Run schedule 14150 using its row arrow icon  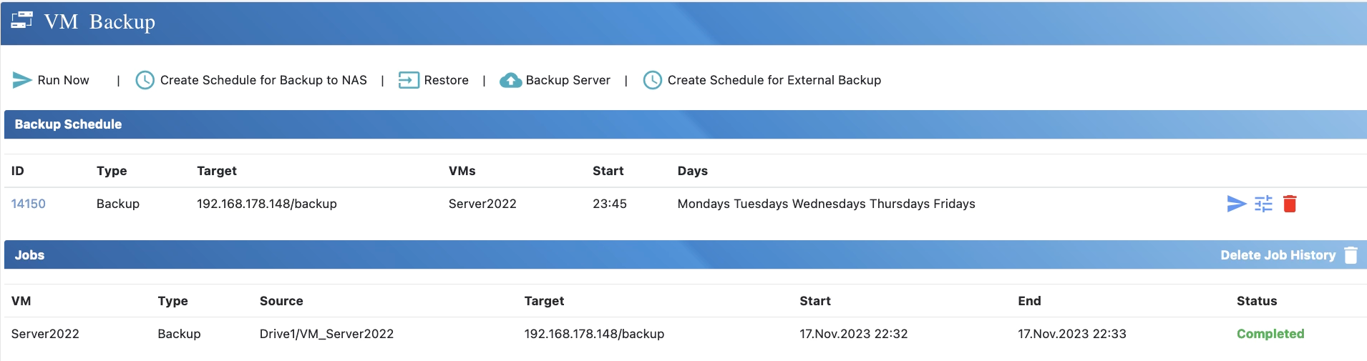[x=1236, y=204]
